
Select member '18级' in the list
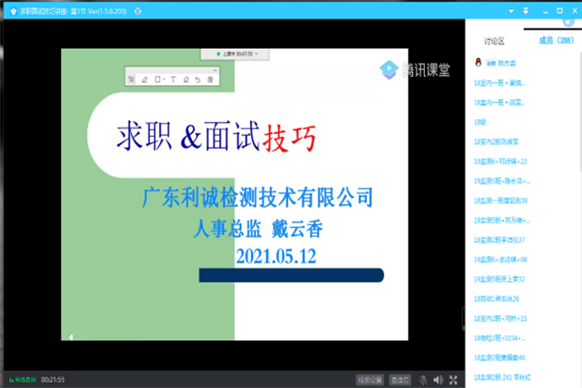point(480,122)
